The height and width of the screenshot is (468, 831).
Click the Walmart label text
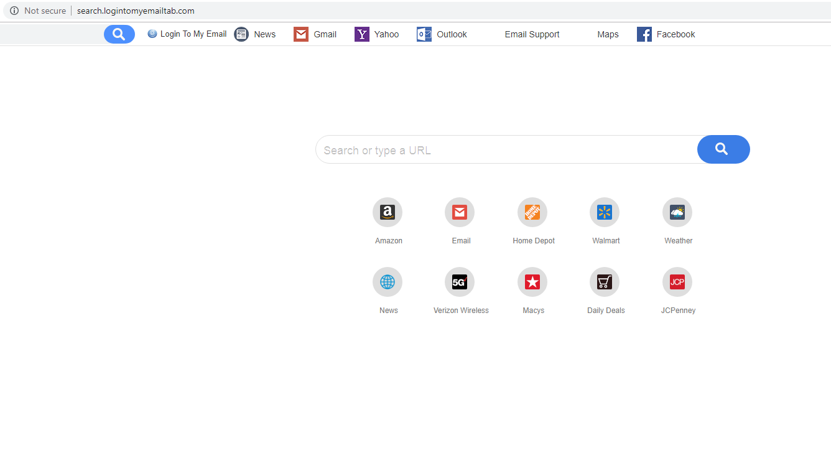point(606,241)
